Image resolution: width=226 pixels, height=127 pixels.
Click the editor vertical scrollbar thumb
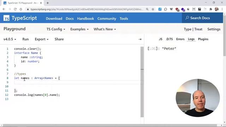click(x=142, y=82)
